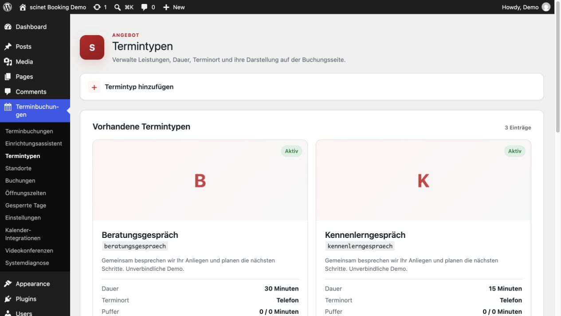Viewport: 561px width, 316px height.
Task: Click the Kennenlerngespräch card title
Action: point(365,235)
